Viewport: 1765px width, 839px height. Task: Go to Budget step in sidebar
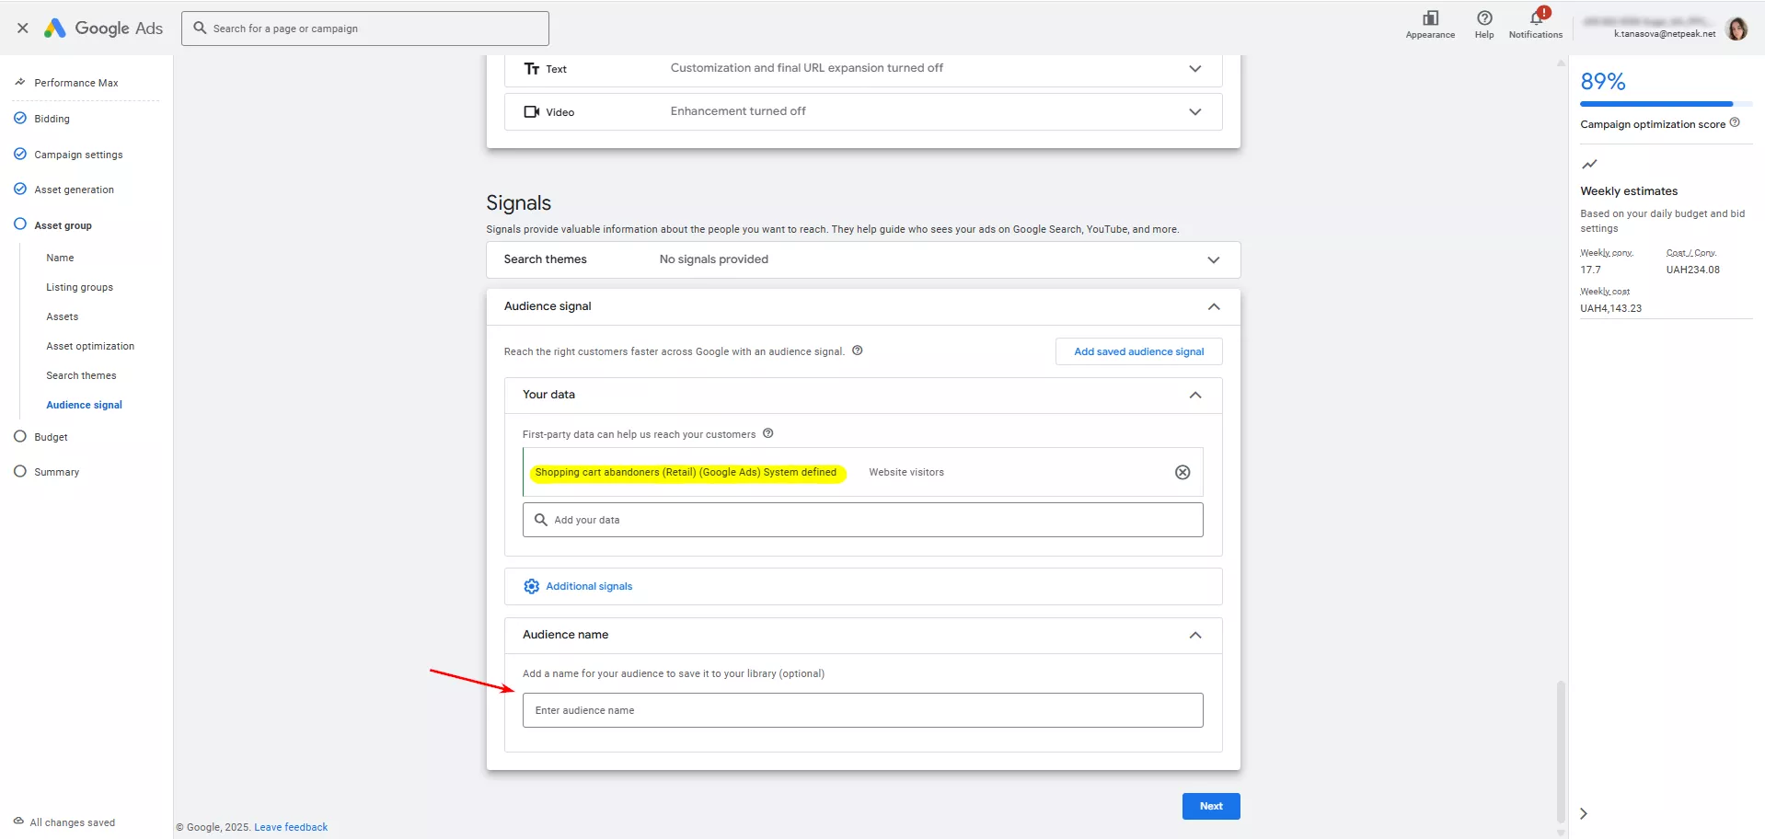point(51,437)
